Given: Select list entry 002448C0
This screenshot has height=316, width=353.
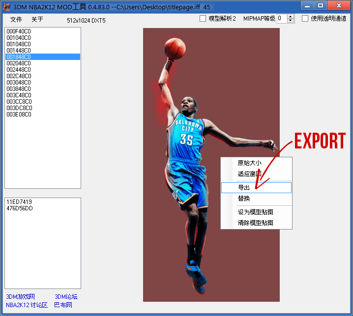Looking at the screenshot, I should [x=43, y=70].
